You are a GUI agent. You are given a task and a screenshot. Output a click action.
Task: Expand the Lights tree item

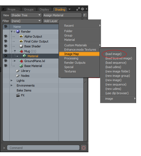tap(11, 81)
